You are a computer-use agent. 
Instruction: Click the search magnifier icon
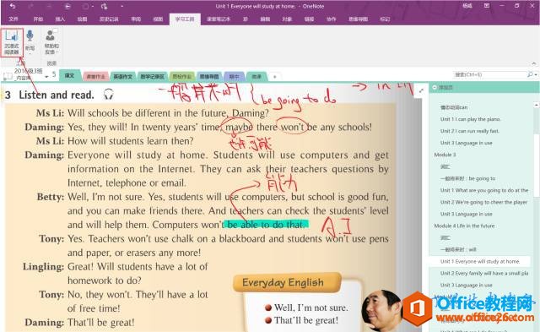(x=530, y=74)
